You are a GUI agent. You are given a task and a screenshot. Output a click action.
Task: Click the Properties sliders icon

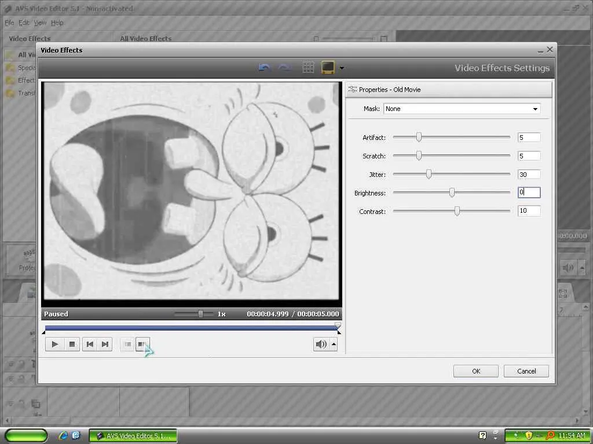[x=352, y=89]
